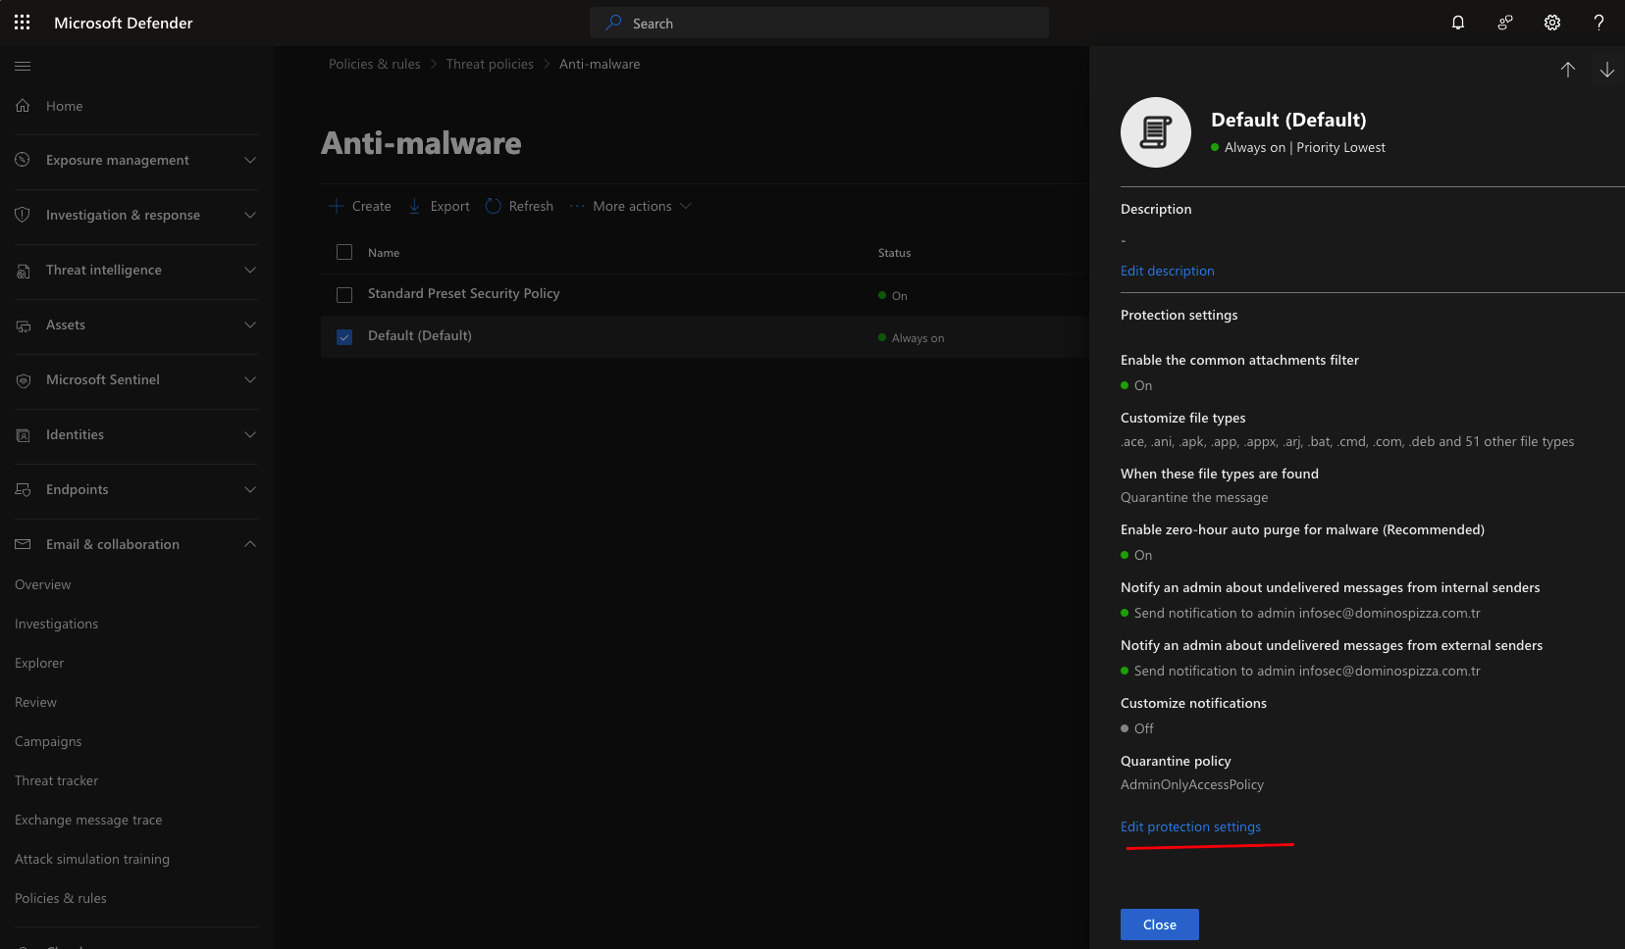Open the More actions dropdown
1625x949 pixels.
(631, 206)
